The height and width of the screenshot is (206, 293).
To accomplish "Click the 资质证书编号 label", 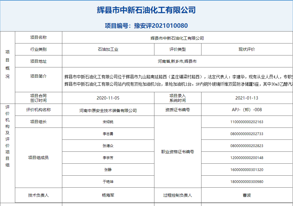I will tap(177, 110).
